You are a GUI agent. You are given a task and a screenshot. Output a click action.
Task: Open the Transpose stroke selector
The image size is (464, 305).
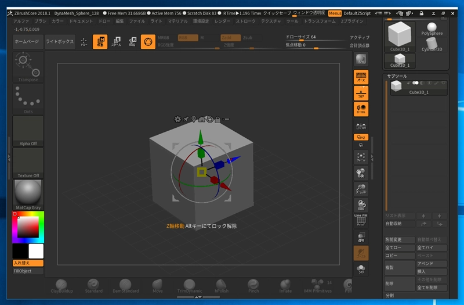[28, 67]
